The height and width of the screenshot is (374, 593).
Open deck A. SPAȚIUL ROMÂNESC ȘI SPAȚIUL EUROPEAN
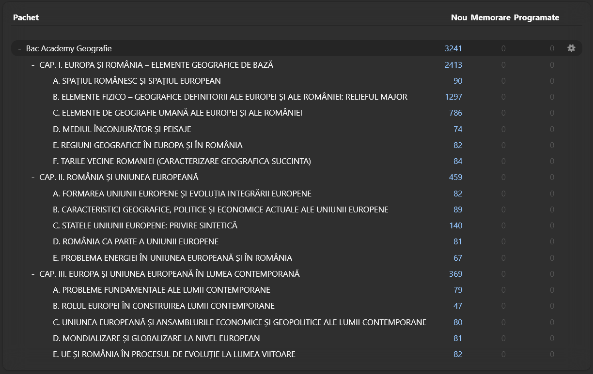click(x=137, y=81)
